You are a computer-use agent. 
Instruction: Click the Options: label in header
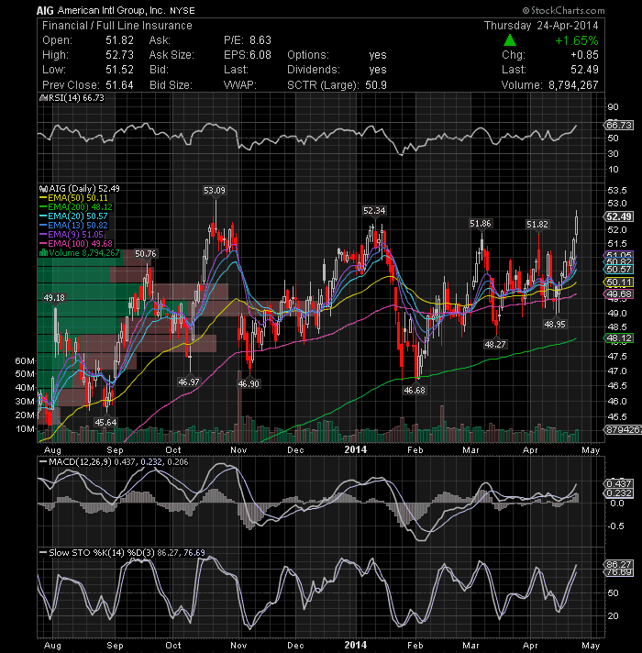coord(308,55)
